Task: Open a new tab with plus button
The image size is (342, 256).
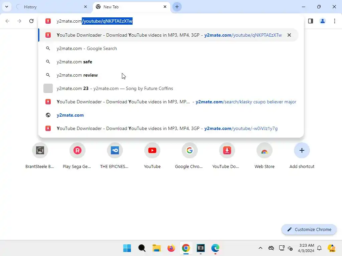Action: (177, 7)
